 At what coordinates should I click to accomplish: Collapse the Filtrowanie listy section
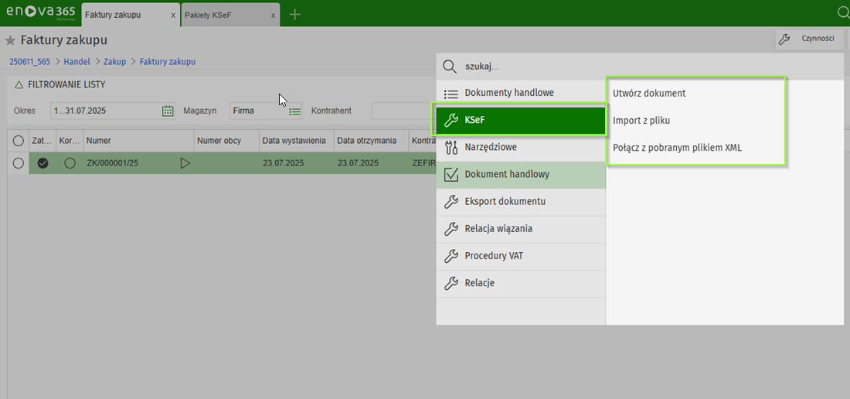(19, 84)
